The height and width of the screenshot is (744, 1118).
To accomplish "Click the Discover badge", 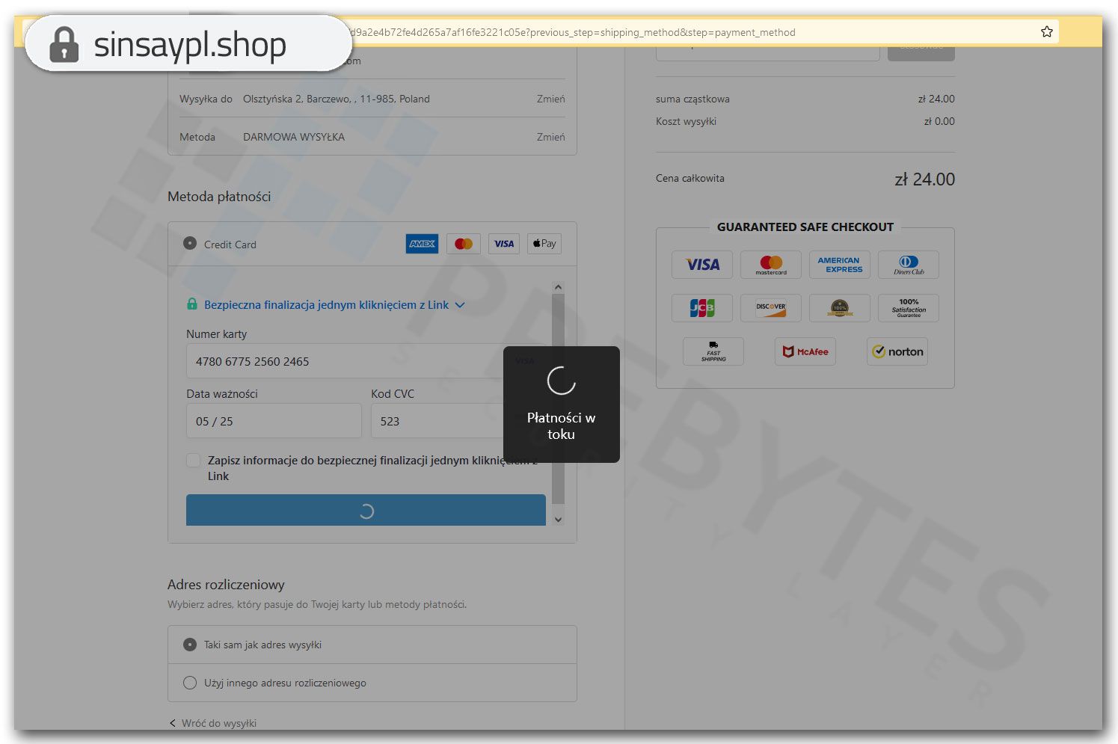I will point(771,307).
